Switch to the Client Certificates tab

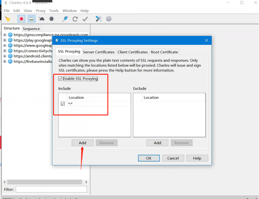coord(133,52)
